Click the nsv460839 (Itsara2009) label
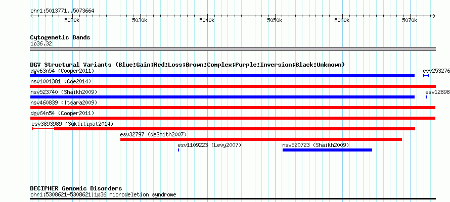This screenshot has height=202, width=450. tap(64, 103)
